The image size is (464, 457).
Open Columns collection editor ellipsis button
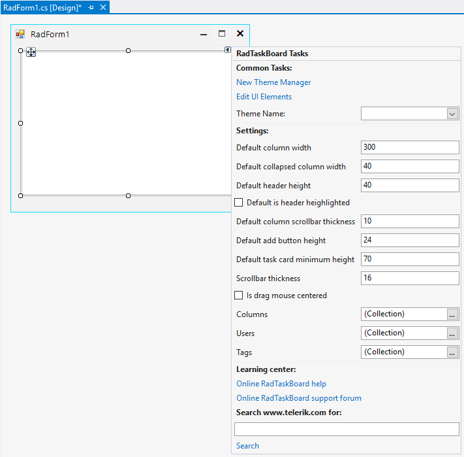click(452, 314)
